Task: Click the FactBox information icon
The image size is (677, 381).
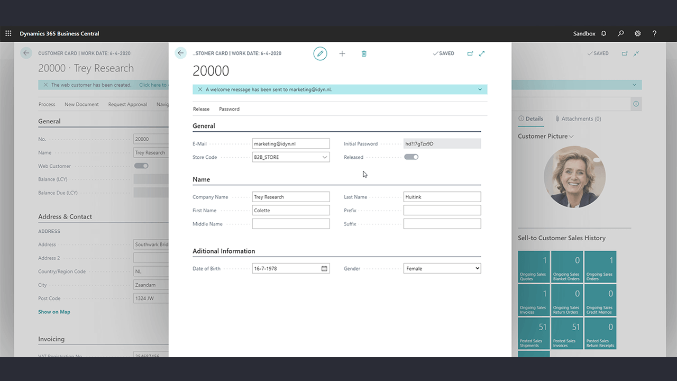Action: tap(636, 104)
